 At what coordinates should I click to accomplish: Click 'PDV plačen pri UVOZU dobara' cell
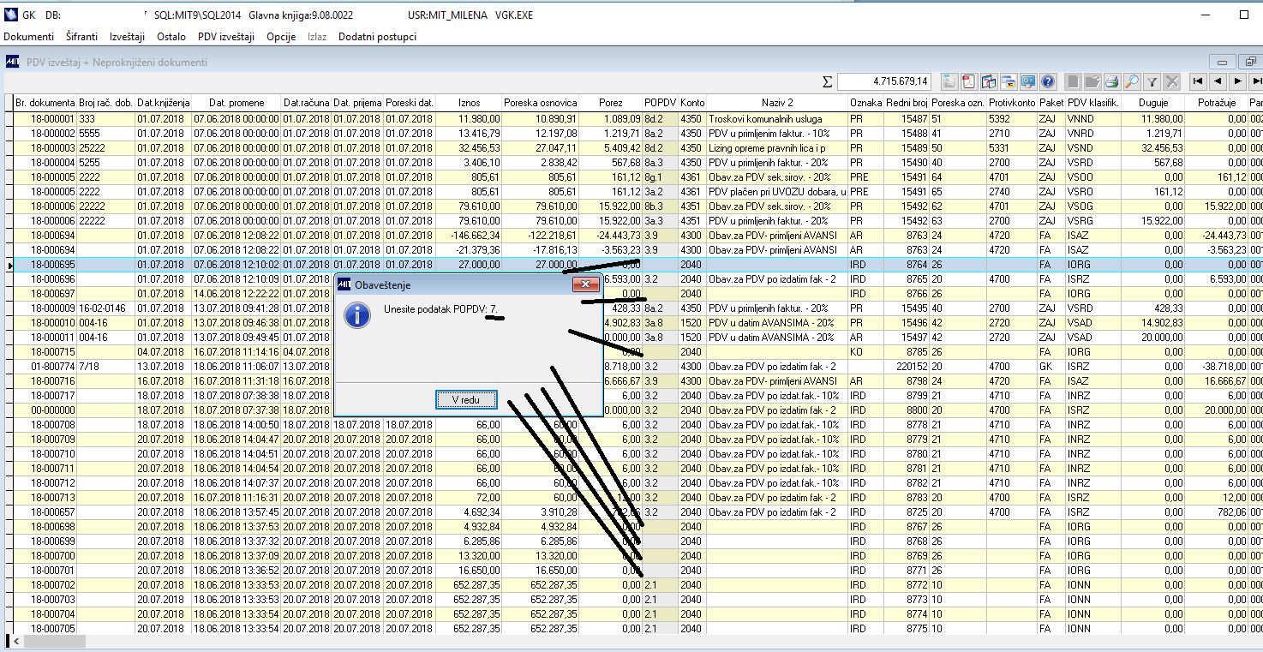coord(777,191)
